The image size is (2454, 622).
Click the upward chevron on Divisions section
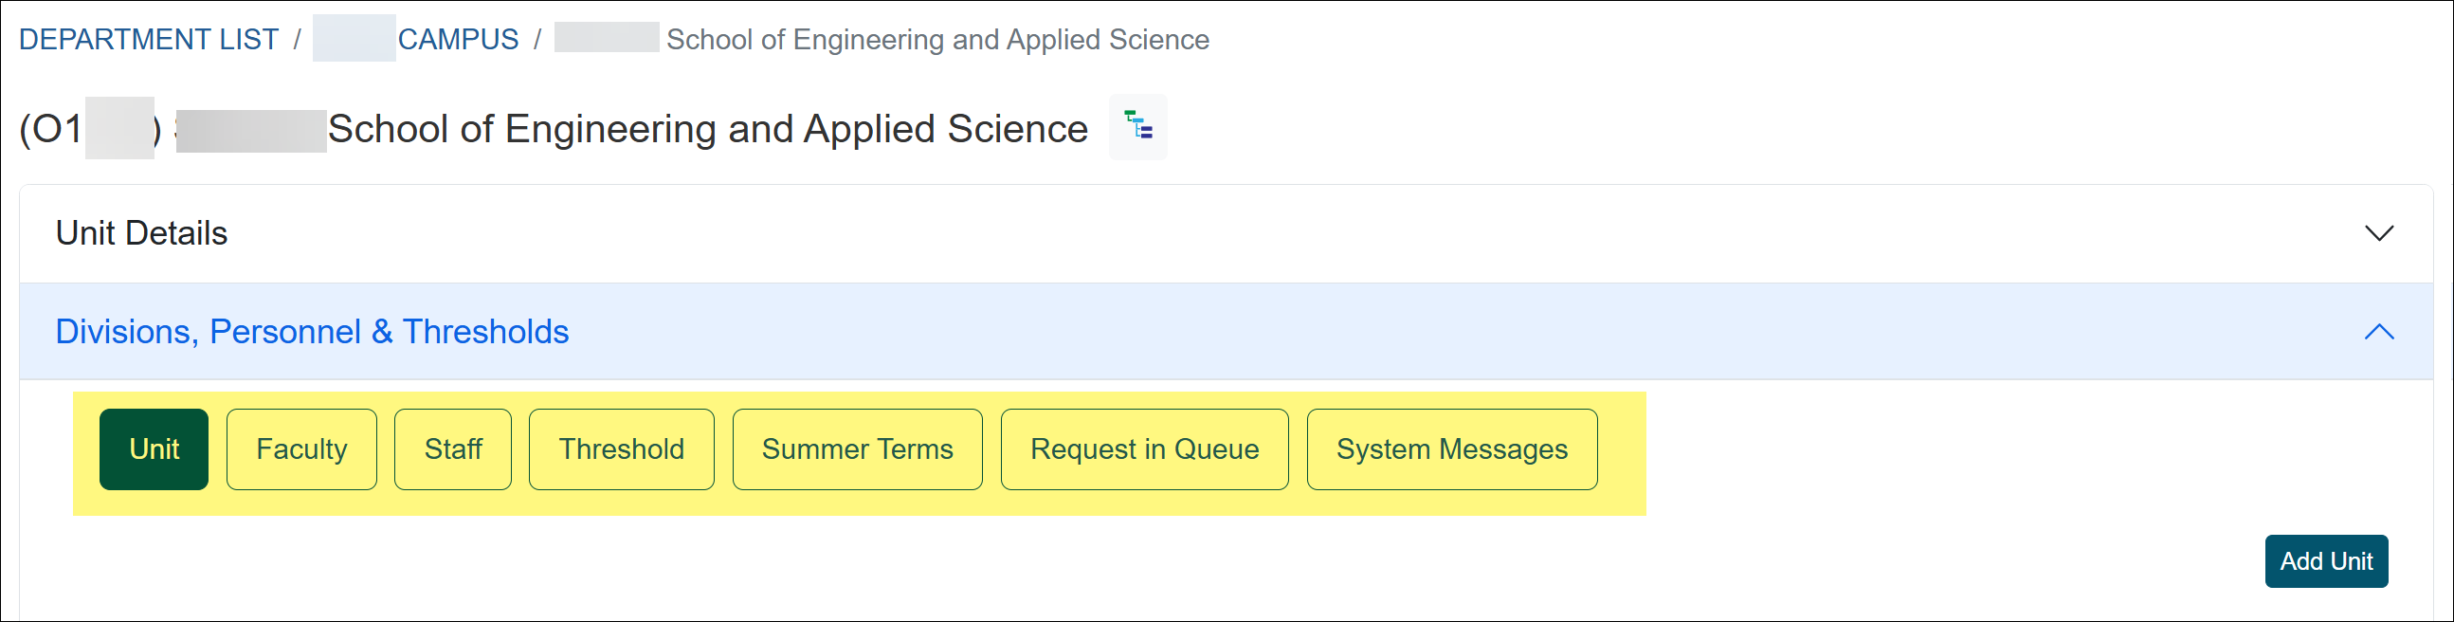click(2380, 332)
